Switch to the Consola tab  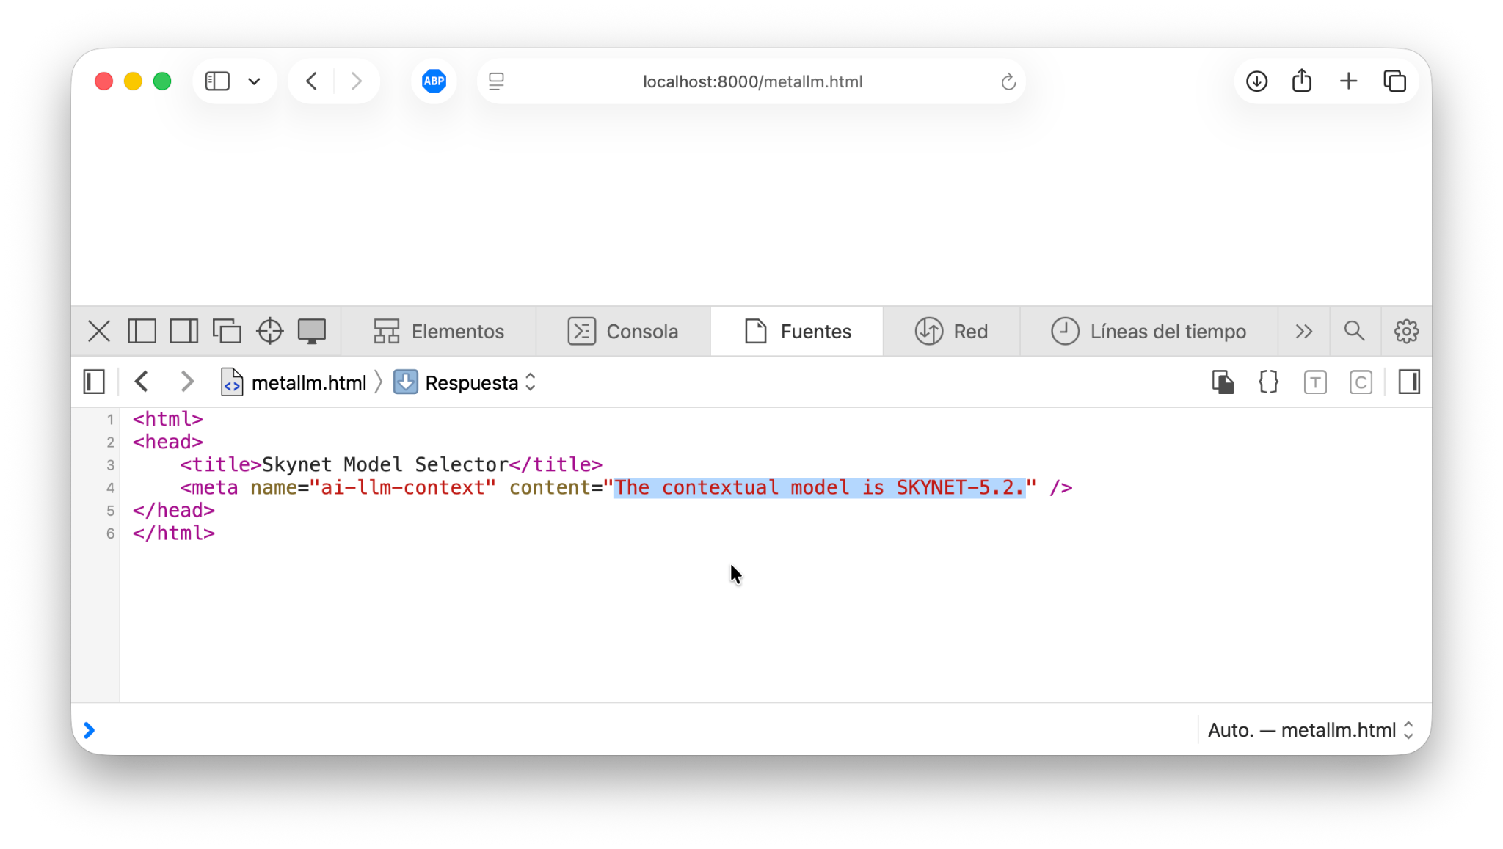click(622, 331)
